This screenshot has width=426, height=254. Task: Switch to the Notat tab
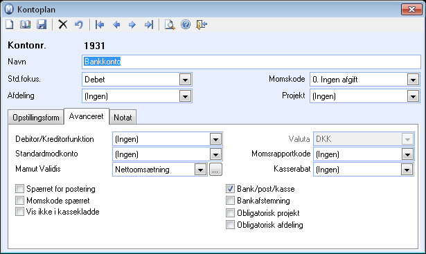tap(123, 118)
